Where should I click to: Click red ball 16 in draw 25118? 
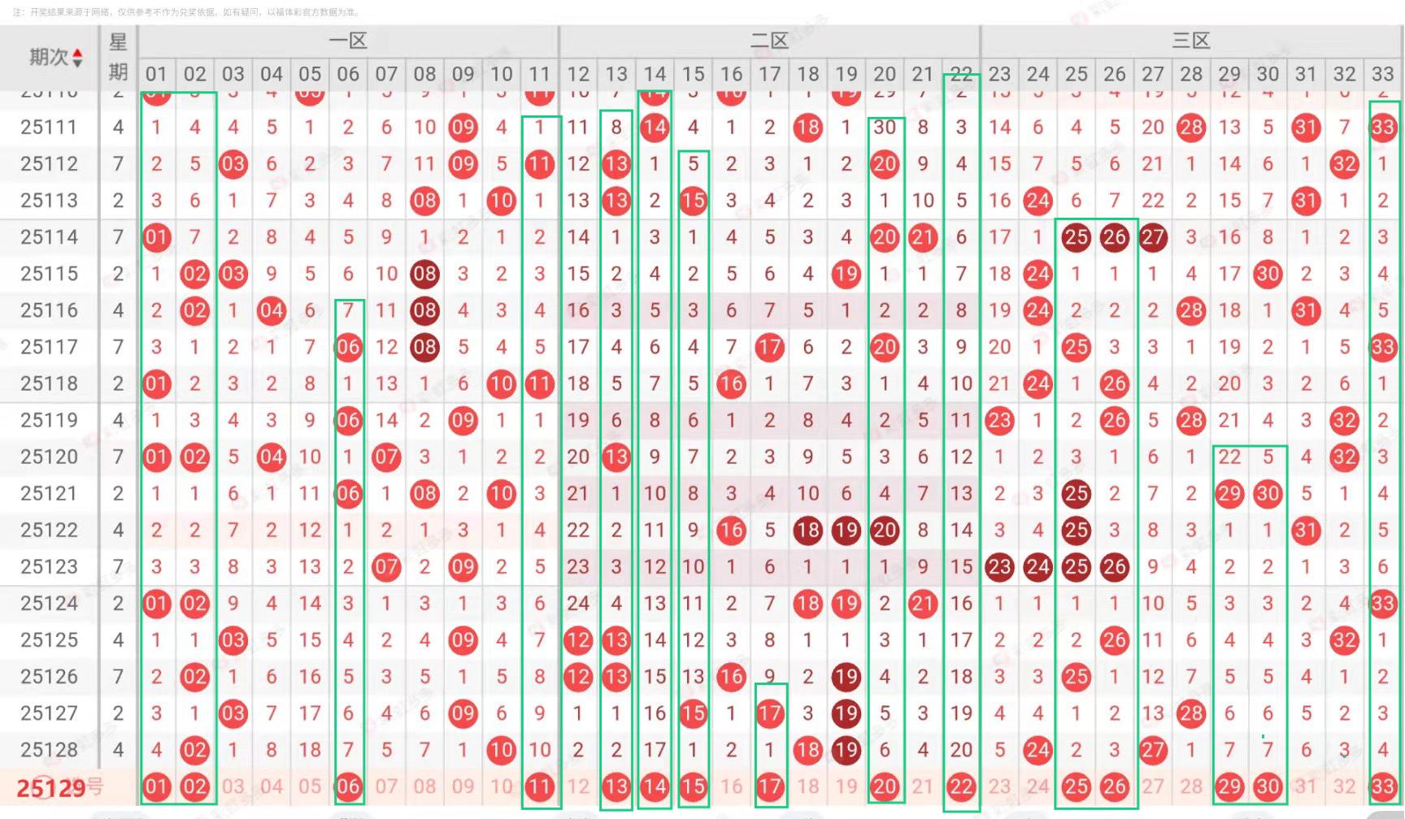[x=731, y=383]
